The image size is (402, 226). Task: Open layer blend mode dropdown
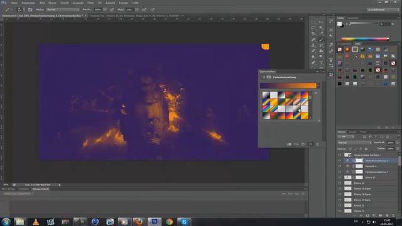point(354,143)
